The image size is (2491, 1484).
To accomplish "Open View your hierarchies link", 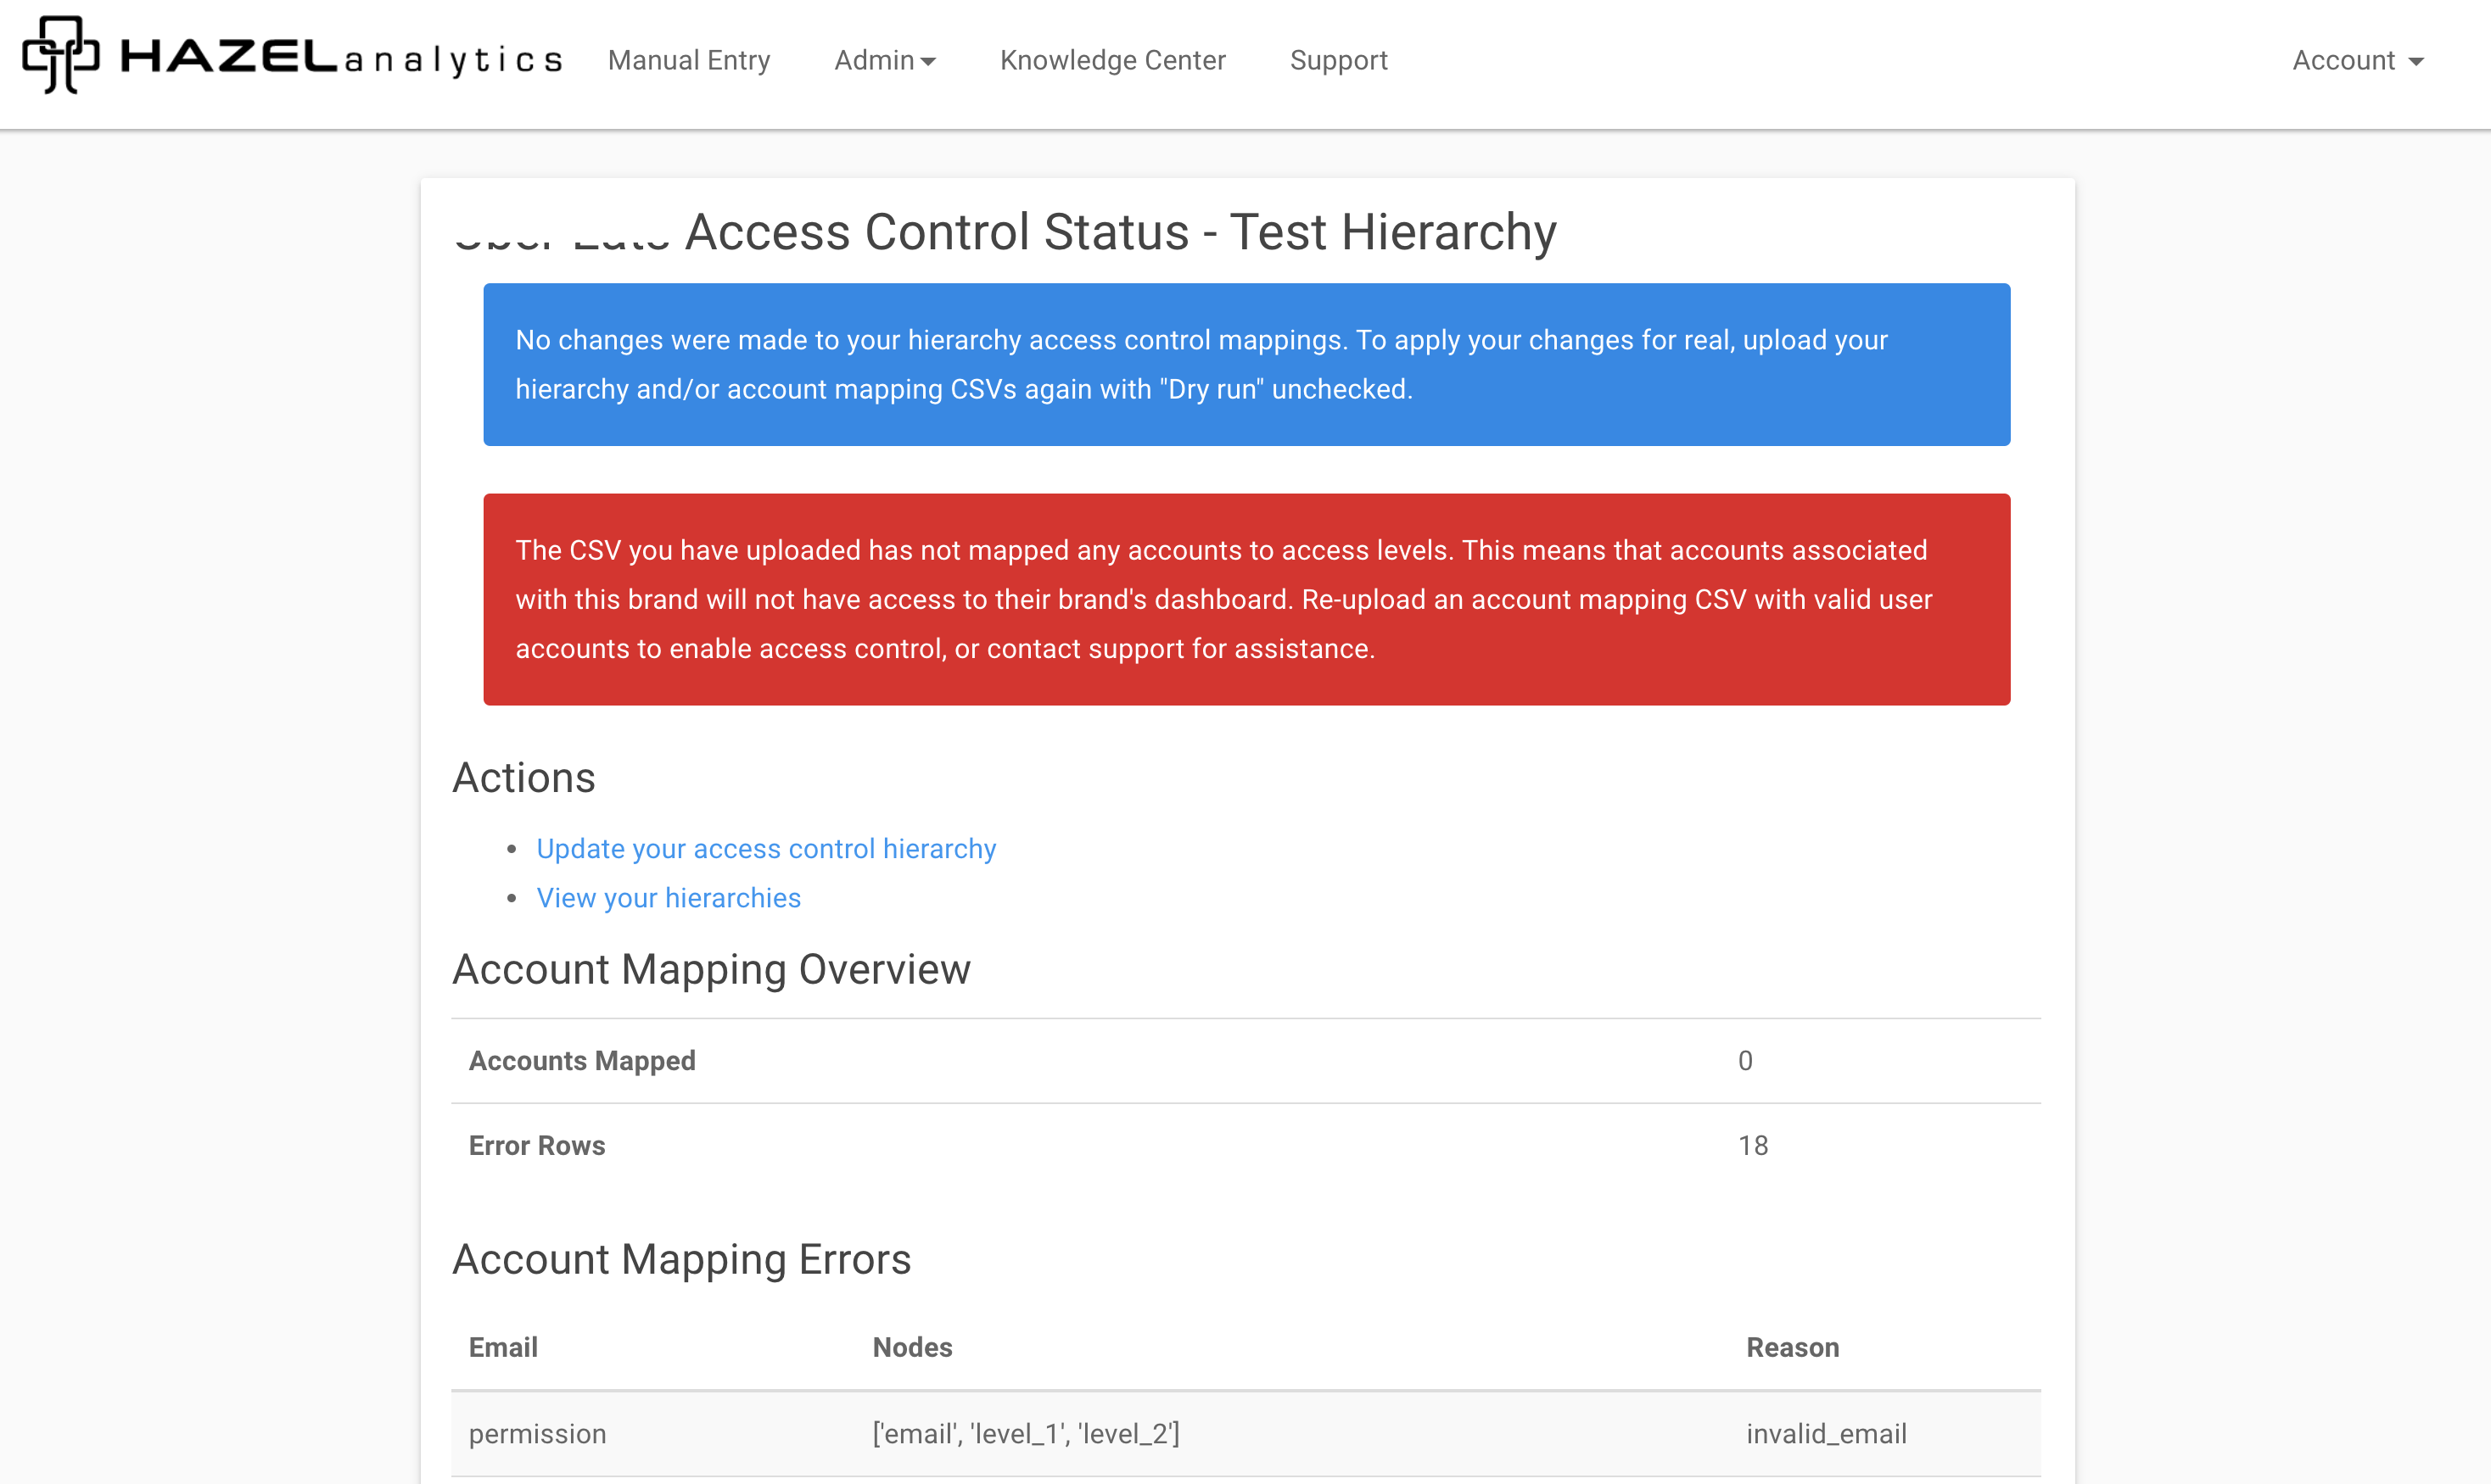I will click(669, 898).
